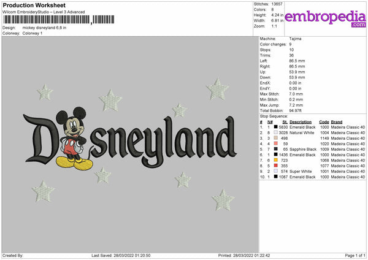Click thread code 1020
The image size is (368, 260).
click(x=324, y=144)
